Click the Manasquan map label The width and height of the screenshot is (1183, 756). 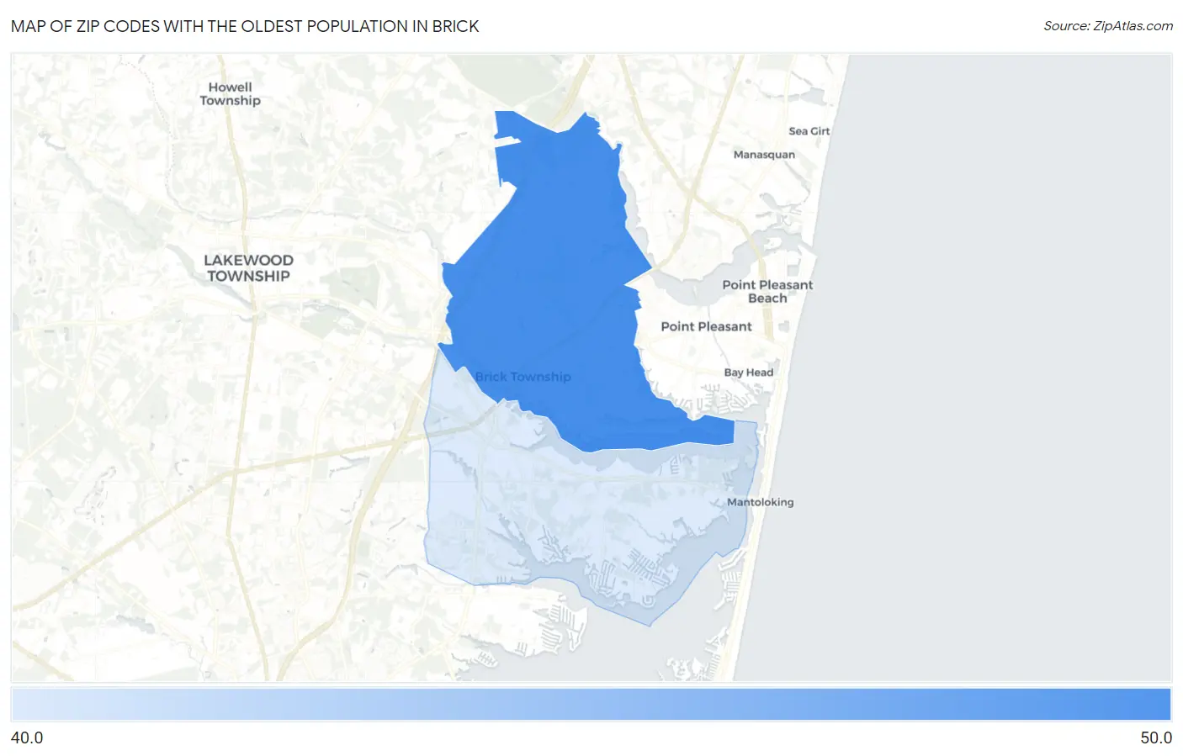[764, 155]
